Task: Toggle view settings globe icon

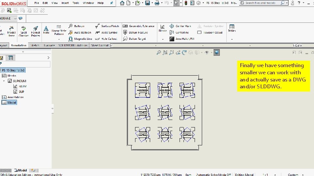Action: point(217,52)
